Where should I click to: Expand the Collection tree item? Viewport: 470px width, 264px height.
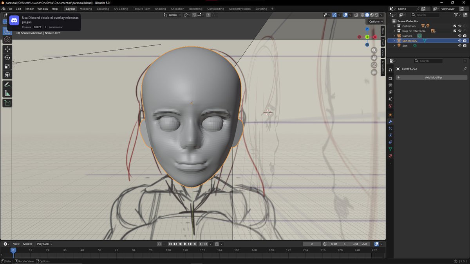(x=394, y=26)
